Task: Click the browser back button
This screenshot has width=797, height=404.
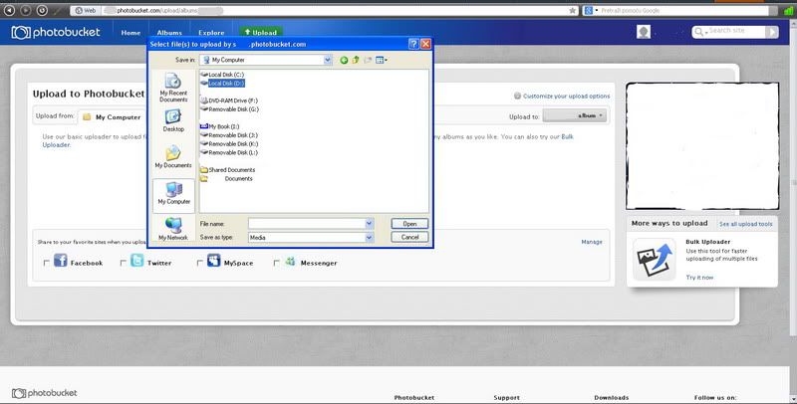Action: pos(9,10)
